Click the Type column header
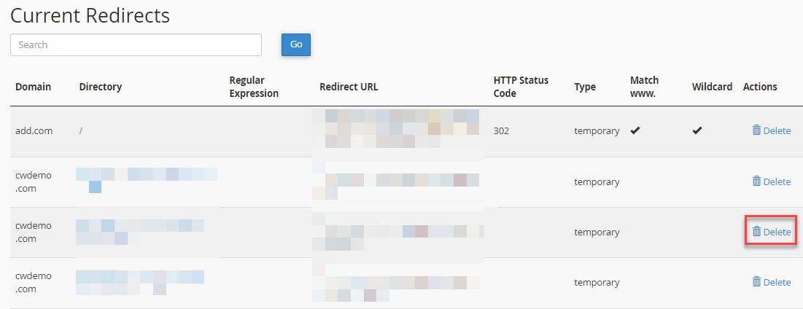 [x=584, y=87]
